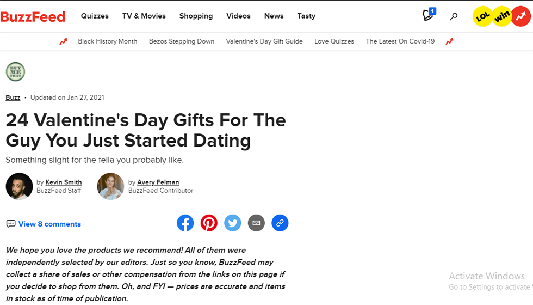Go to the Shopping section
The image size is (533, 305).
(196, 16)
